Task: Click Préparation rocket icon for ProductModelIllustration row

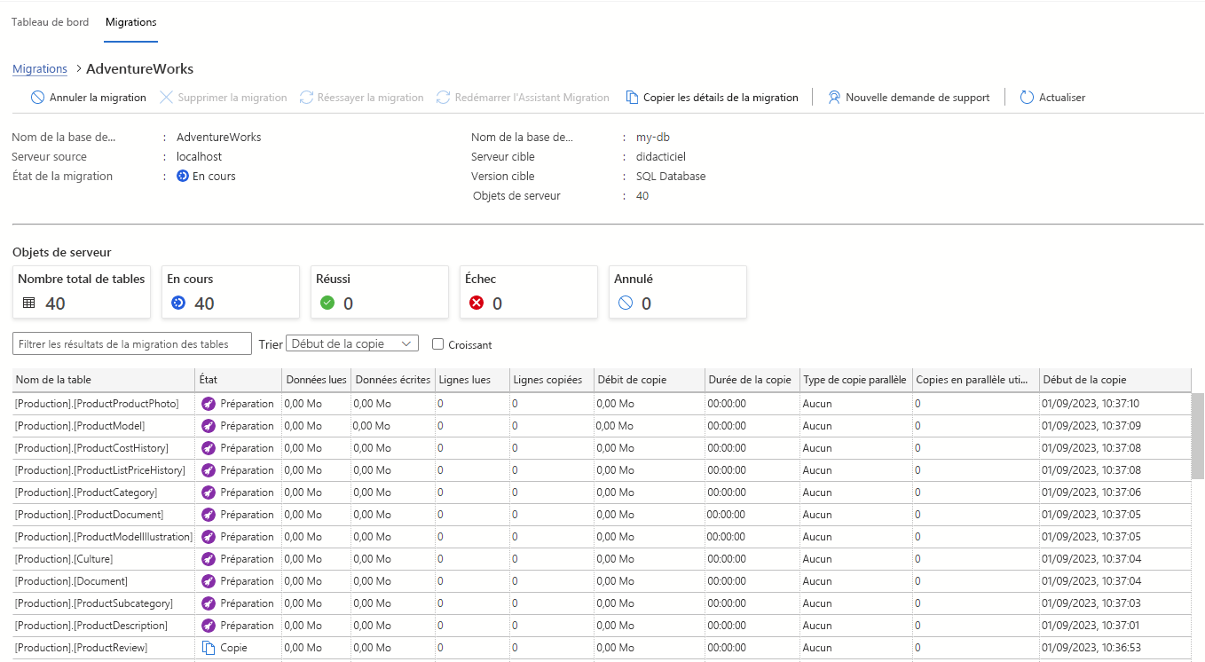Action: tap(209, 537)
